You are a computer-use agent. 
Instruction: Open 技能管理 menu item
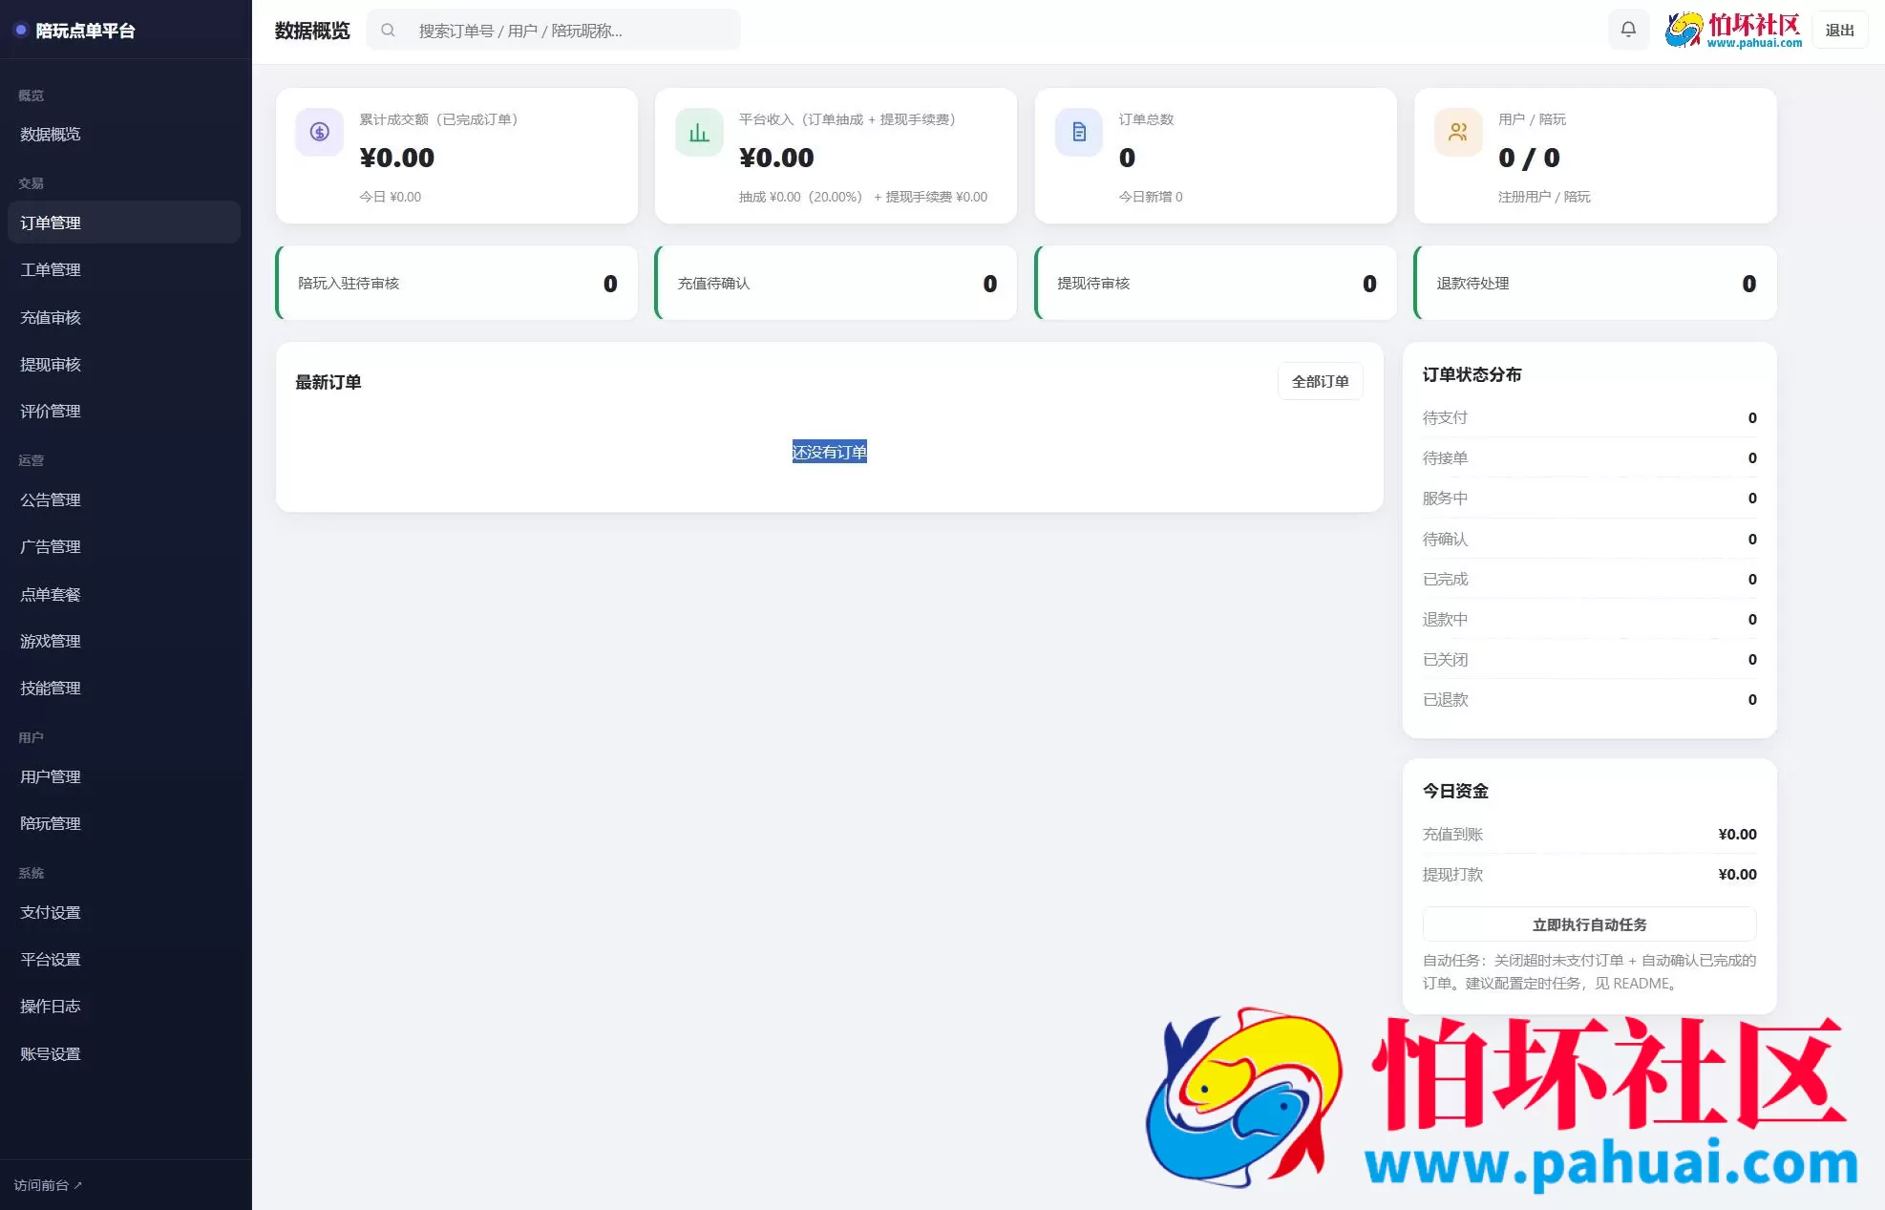point(124,689)
